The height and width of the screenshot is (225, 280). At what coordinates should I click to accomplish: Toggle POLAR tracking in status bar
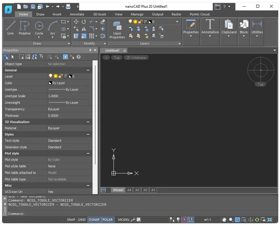(x=107, y=220)
